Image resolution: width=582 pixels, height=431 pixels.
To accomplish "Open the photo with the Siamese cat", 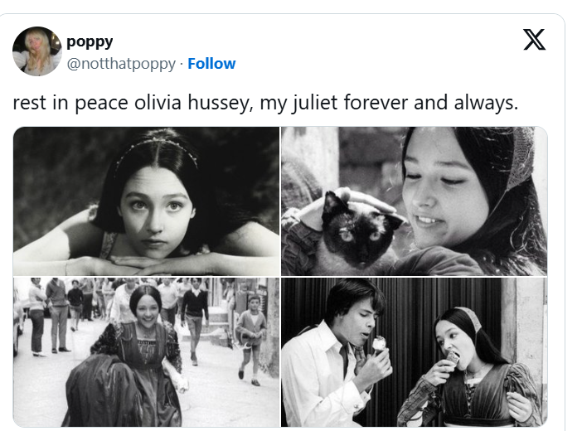I will 415,201.
